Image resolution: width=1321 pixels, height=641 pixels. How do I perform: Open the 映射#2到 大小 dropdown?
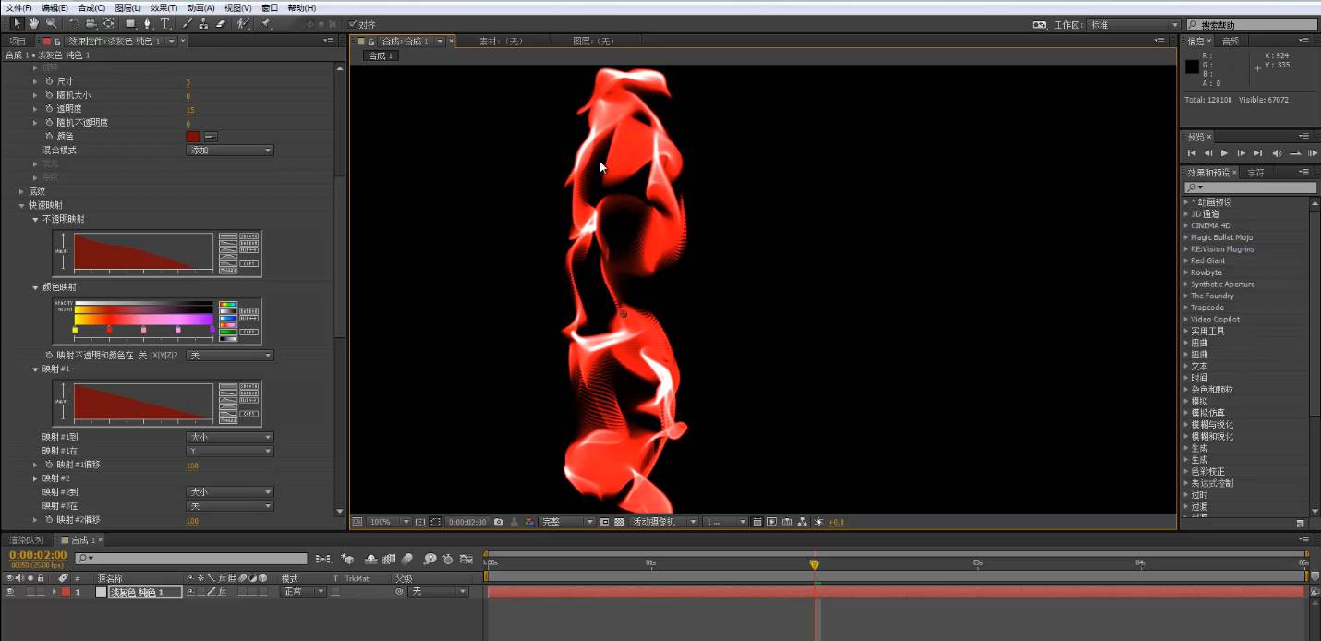click(230, 492)
